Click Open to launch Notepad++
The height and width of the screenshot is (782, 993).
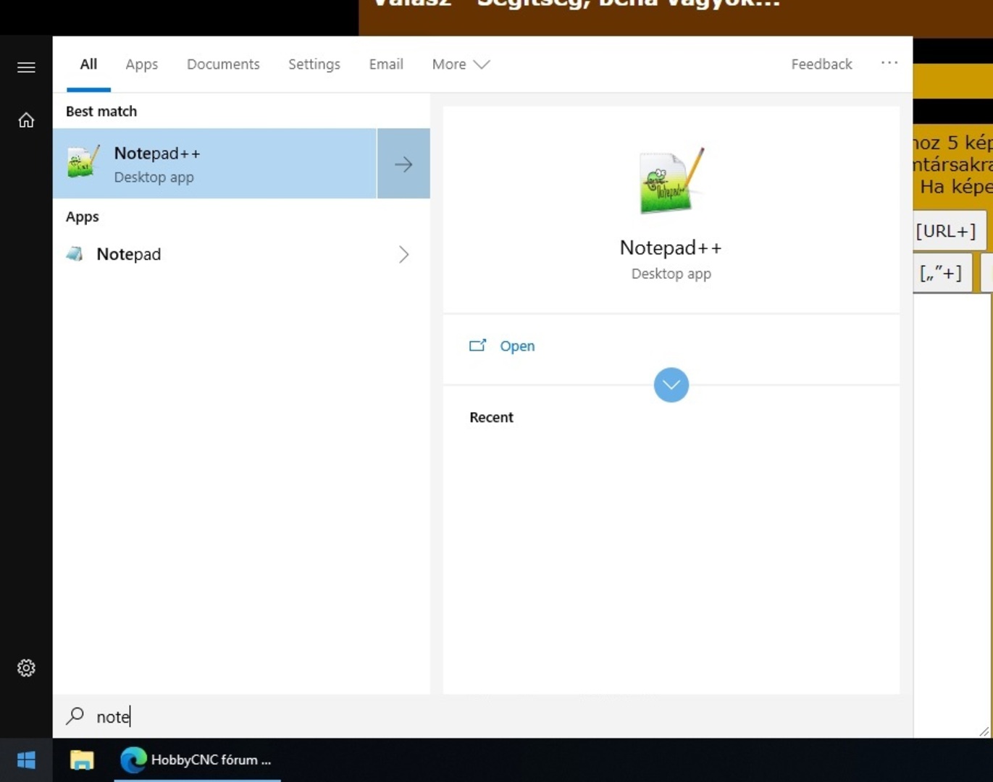(x=516, y=346)
